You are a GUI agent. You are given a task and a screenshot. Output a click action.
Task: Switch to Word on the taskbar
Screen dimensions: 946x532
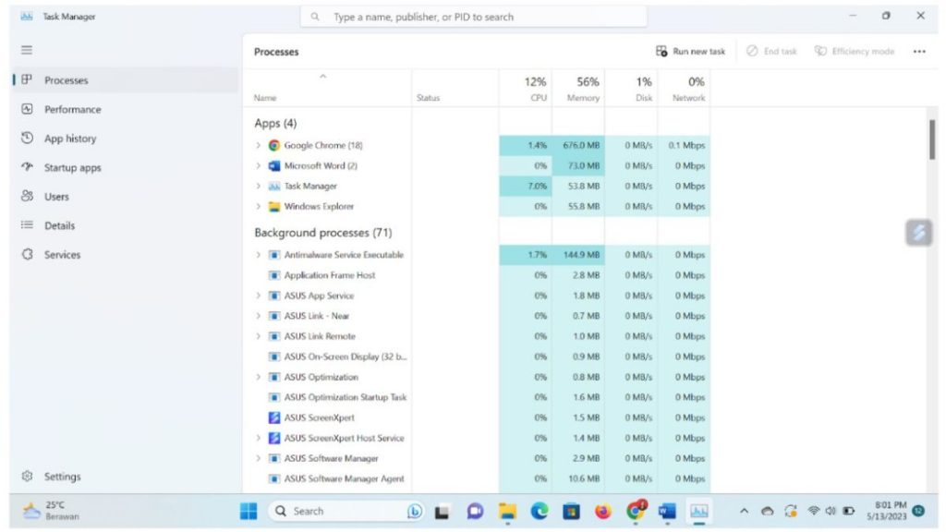667,512
